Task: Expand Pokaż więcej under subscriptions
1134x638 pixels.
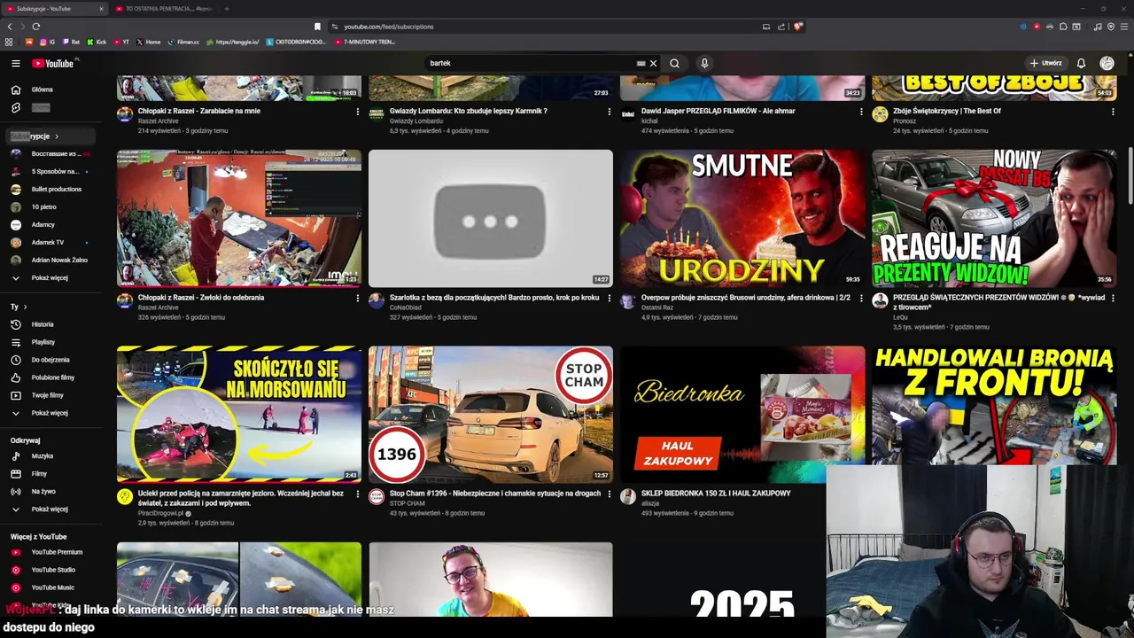Action: [x=51, y=277]
